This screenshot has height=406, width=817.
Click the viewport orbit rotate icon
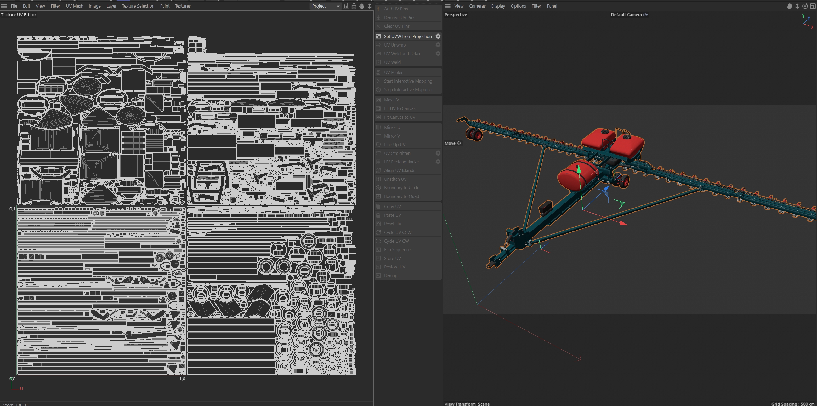805,6
